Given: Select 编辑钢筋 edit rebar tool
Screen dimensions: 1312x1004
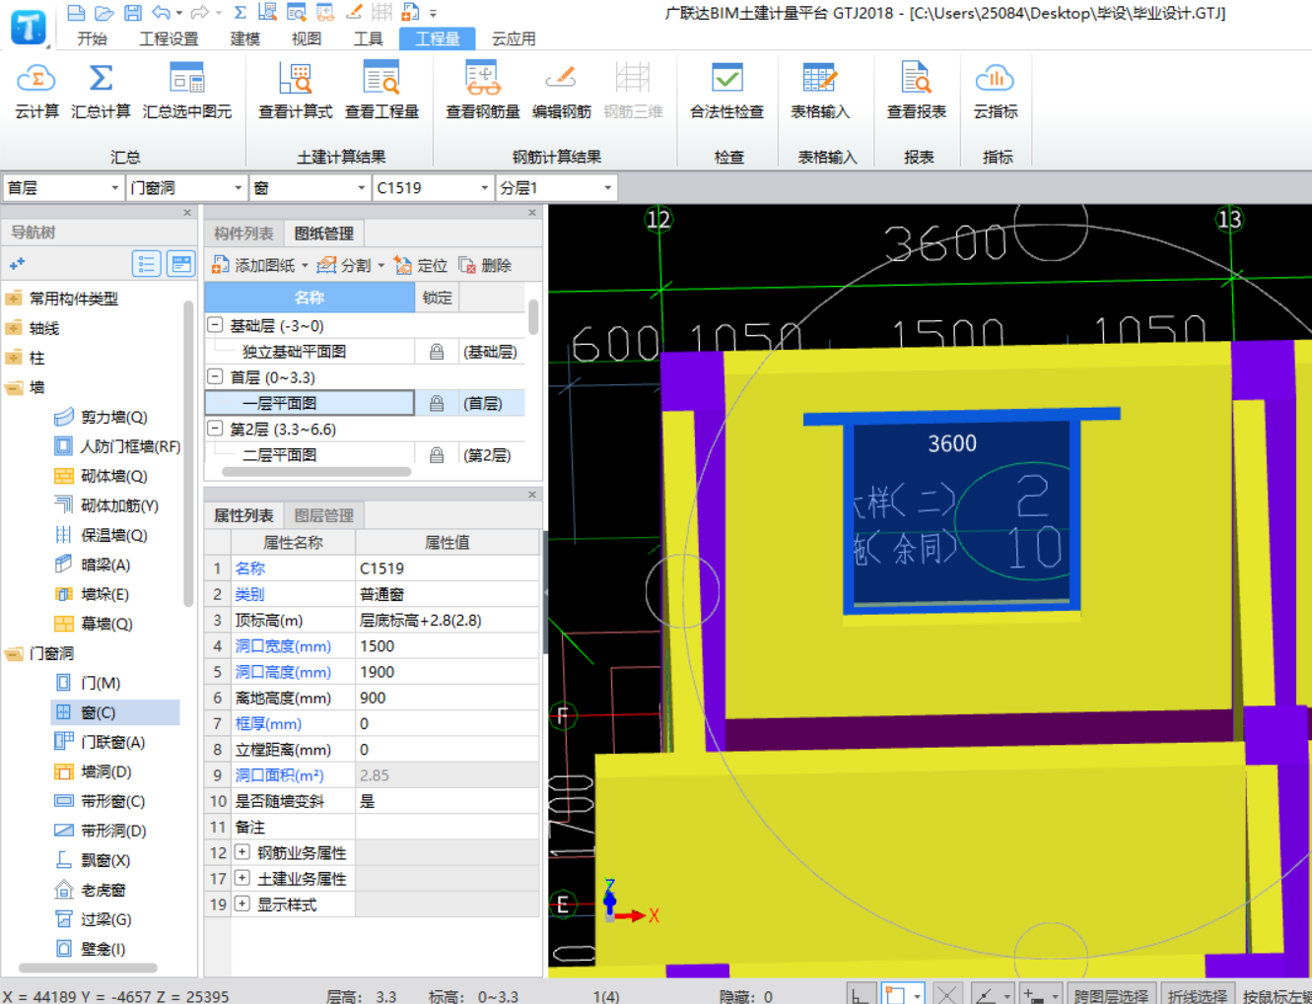Looking at the screenshot, I should pos(561,92).
